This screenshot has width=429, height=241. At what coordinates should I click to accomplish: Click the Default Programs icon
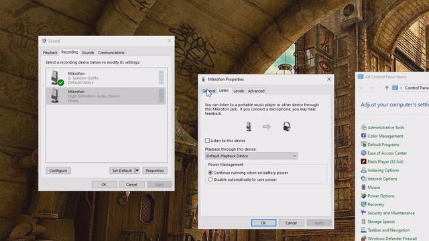pyautogui.click(x=363, y=145)
